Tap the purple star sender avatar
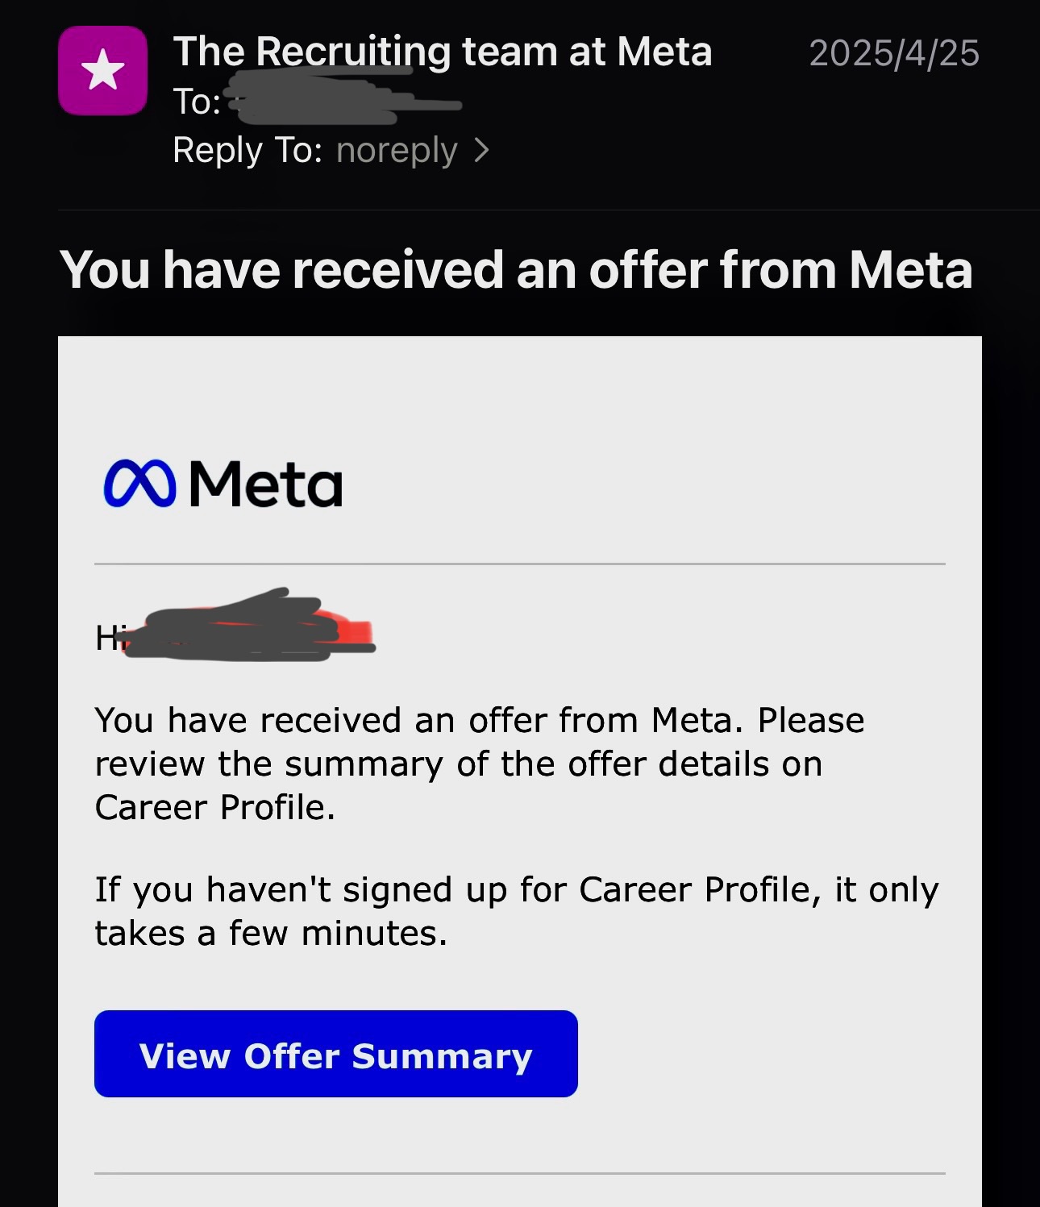The image size is (1040, 1207). (x=102, y=70)
